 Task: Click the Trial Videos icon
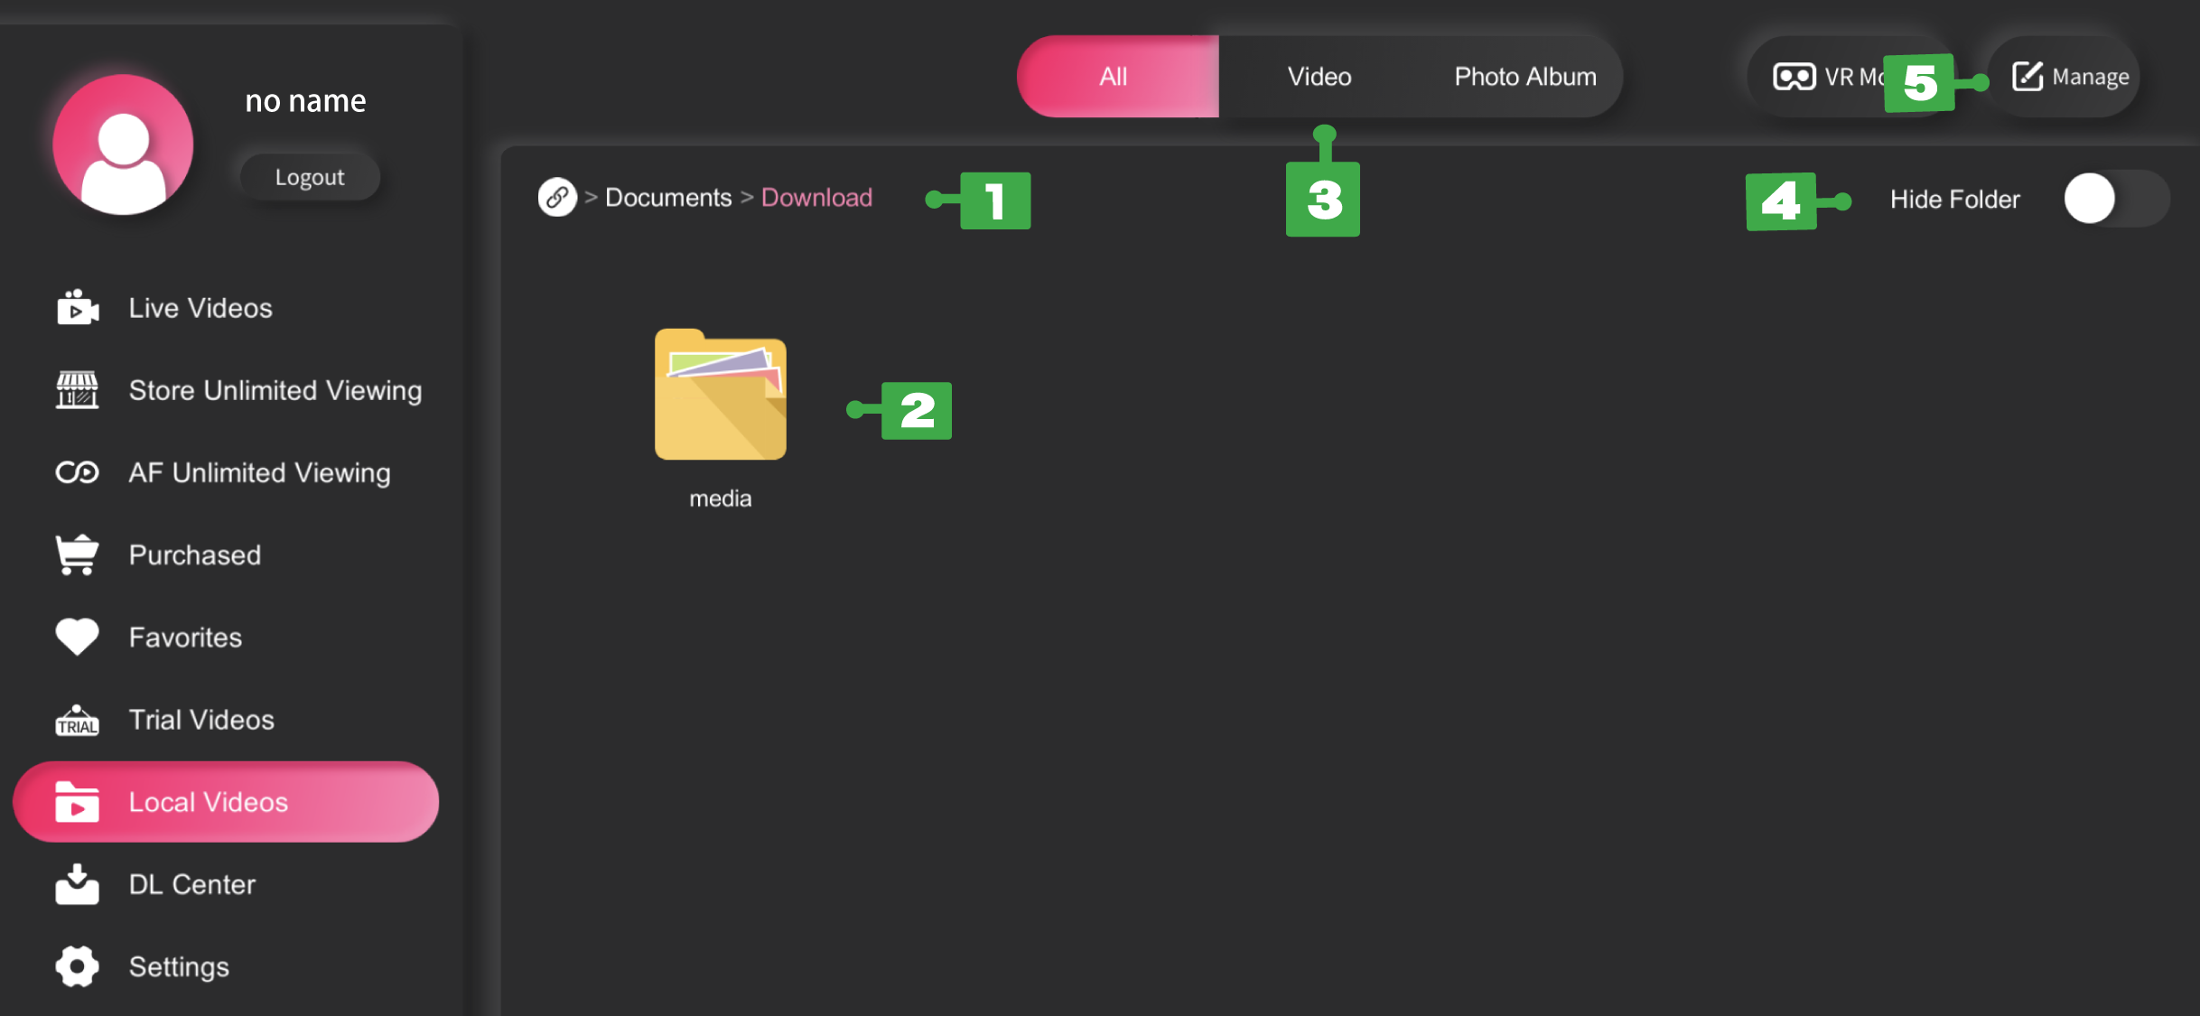(x=77, y=720)
